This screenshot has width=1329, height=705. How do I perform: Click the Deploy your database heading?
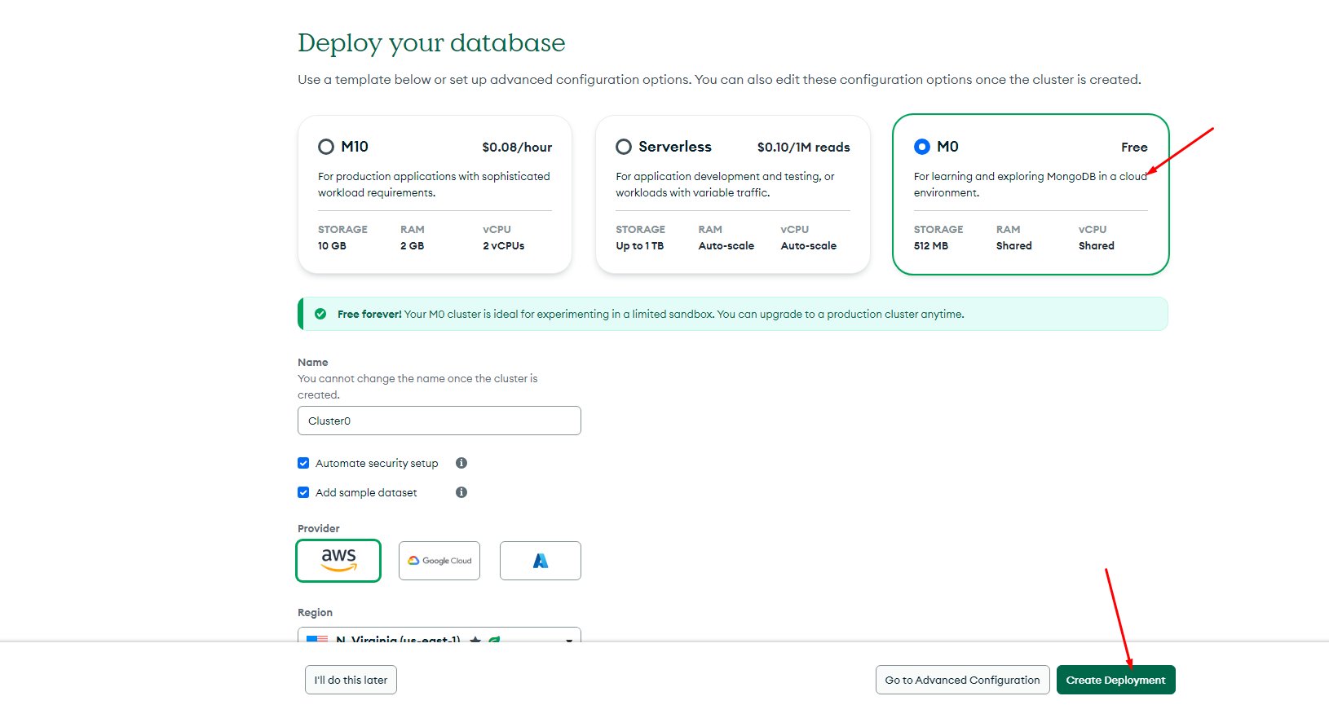coord(431,42)
